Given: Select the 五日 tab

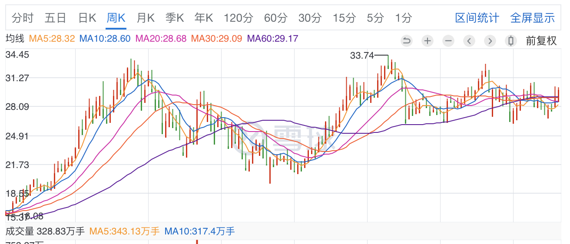Looking at the screenshot, I should coord(55,18).
